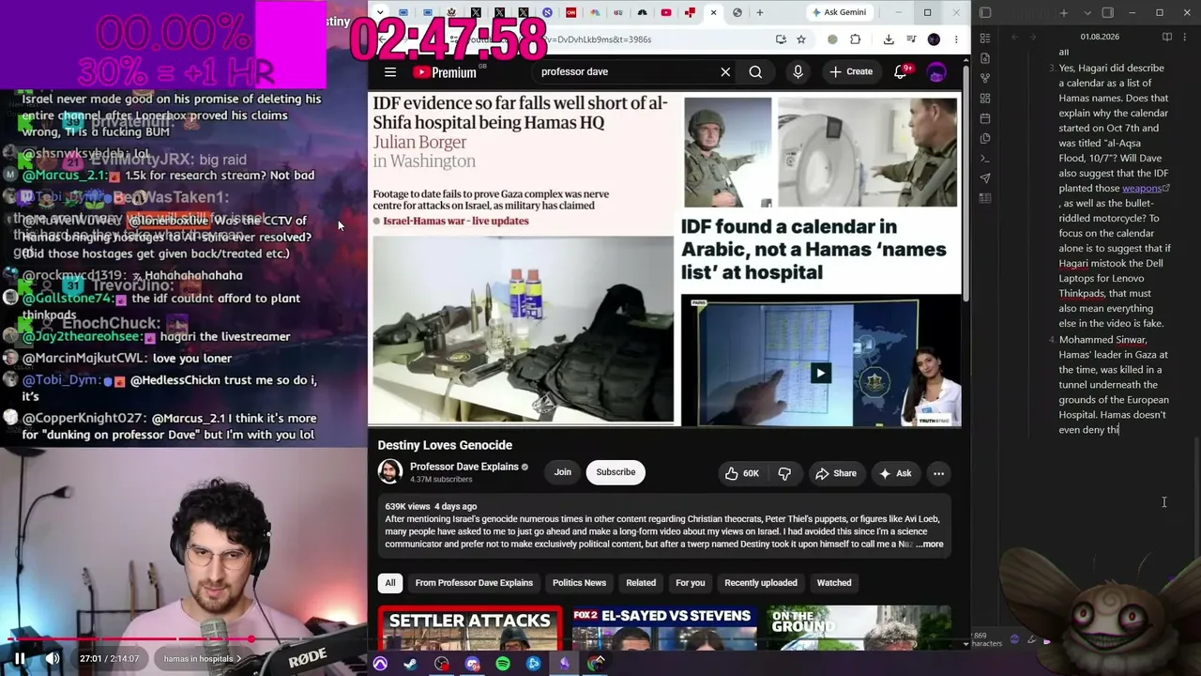1201x676 pixels.
Task: Open a new browser tab
Action: 760,12
